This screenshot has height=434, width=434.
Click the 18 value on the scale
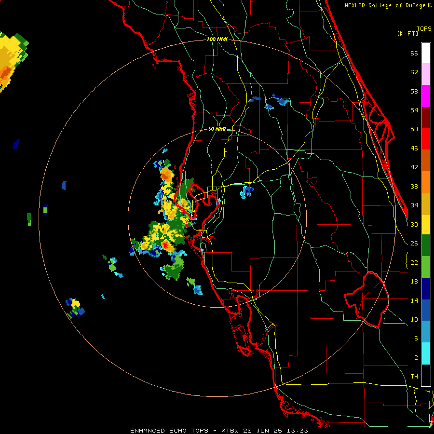[x=414, y=282]
